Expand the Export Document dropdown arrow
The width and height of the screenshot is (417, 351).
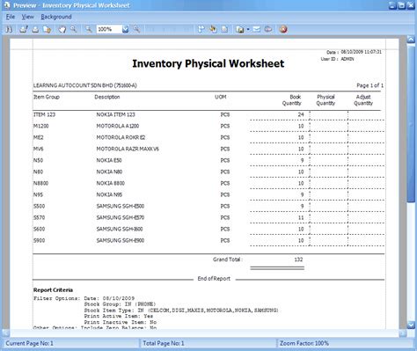(x=248, y=29)
